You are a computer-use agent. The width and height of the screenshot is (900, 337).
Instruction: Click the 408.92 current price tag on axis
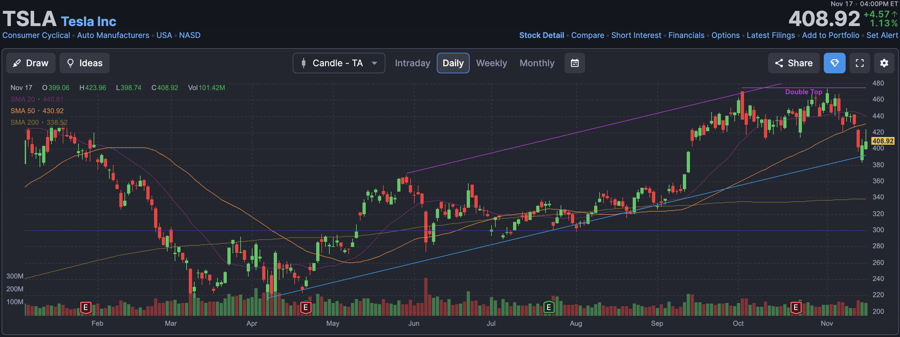(883, 141)
